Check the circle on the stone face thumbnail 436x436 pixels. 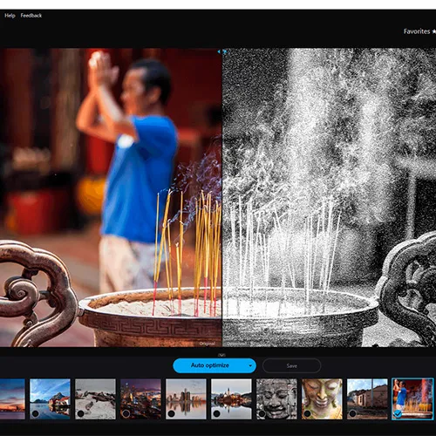[262, 413]
